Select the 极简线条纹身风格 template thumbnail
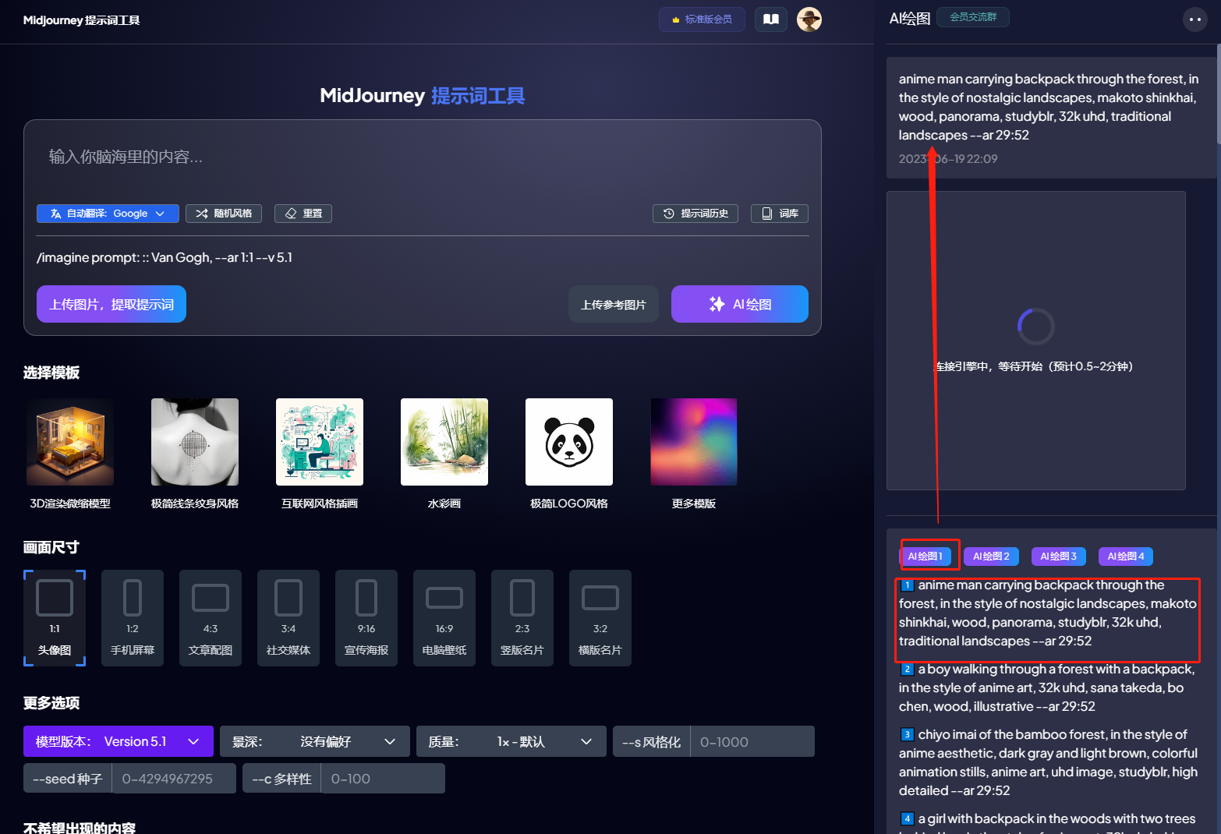The height and width of the screenshot is (834, 1221). click(195, 442)
